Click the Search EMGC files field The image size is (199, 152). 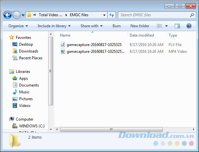pyautogui.click(x=154, y=15)
